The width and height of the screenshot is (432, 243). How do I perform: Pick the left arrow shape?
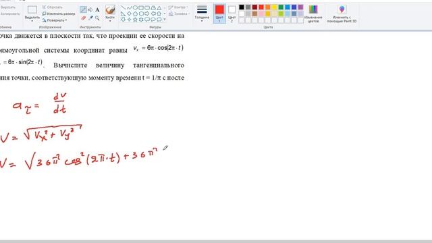pyautogui.click(x=153, y=13)
